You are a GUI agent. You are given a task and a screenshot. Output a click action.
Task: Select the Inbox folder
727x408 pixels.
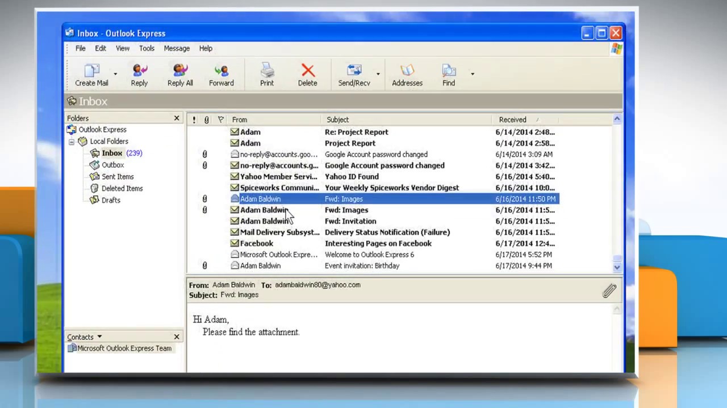point(112,153)
